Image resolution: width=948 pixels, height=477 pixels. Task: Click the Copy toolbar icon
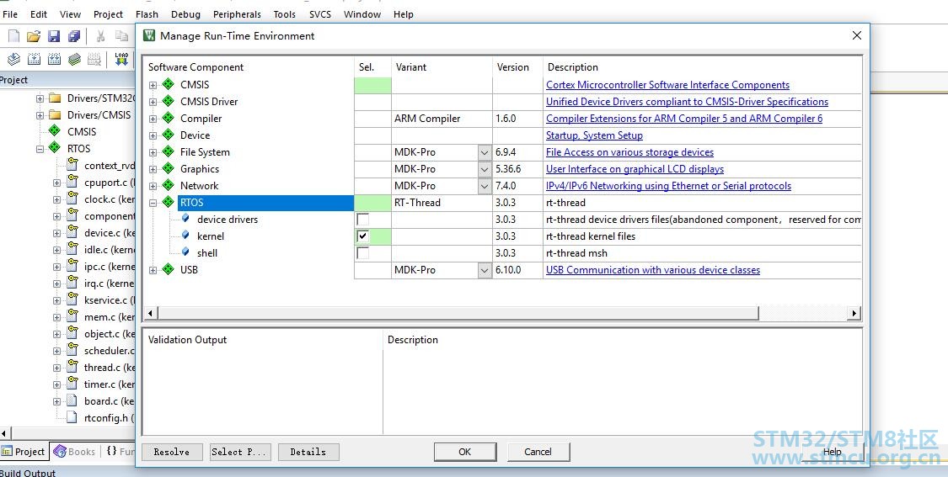pos(122,36)
